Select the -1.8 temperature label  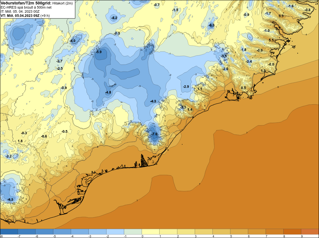(243, 50)
